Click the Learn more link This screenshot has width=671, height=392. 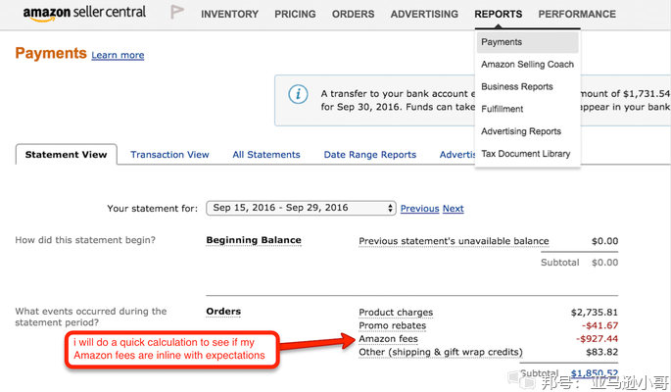[x=118, y=56]
